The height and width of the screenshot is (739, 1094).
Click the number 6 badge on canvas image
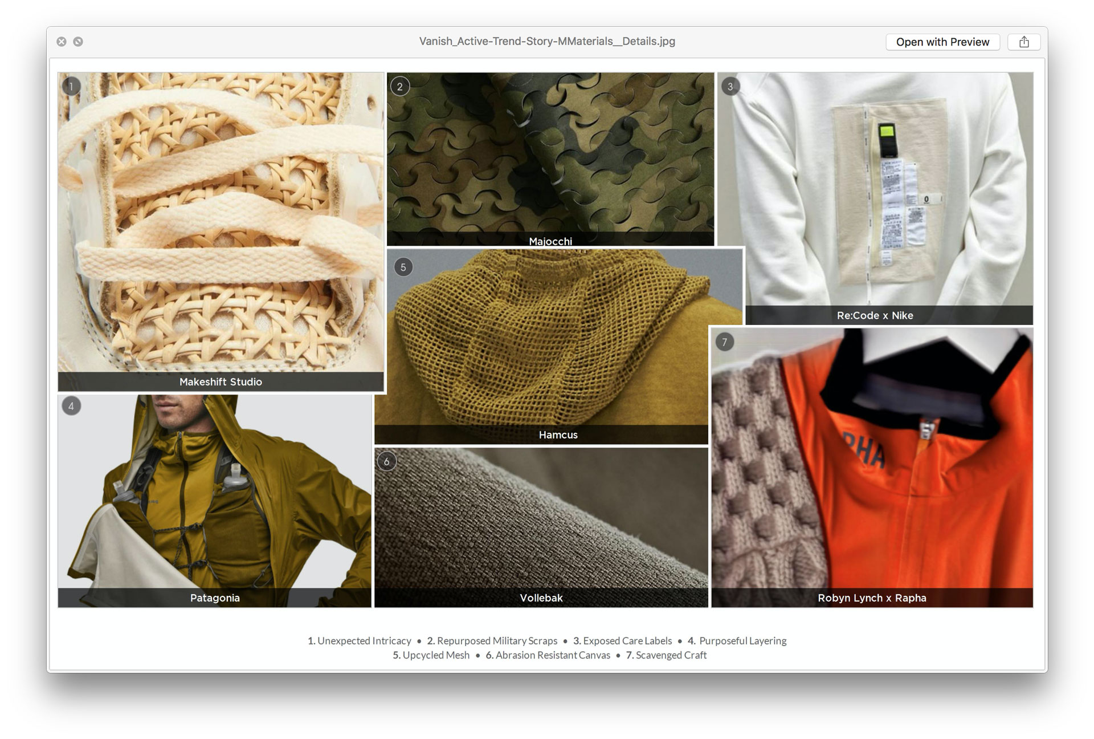(387, 461)
